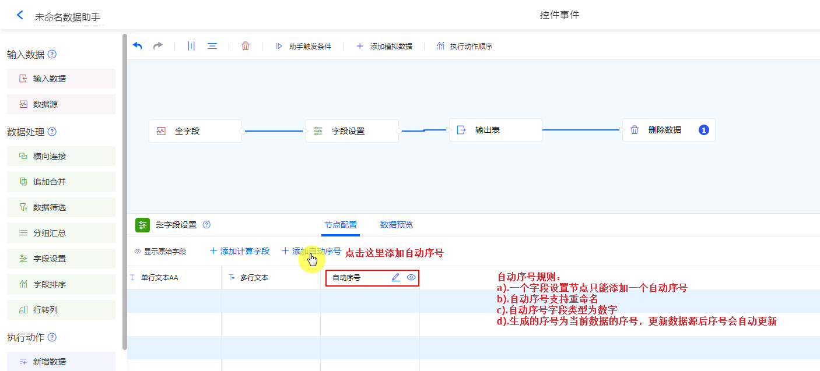The image size is (820, 371).
Task: Open the help icon next to 输入数据
Action: pyautogui.click(x=52, y=55)
